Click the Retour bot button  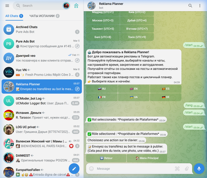pyautogui.click(x=106, y=158)
